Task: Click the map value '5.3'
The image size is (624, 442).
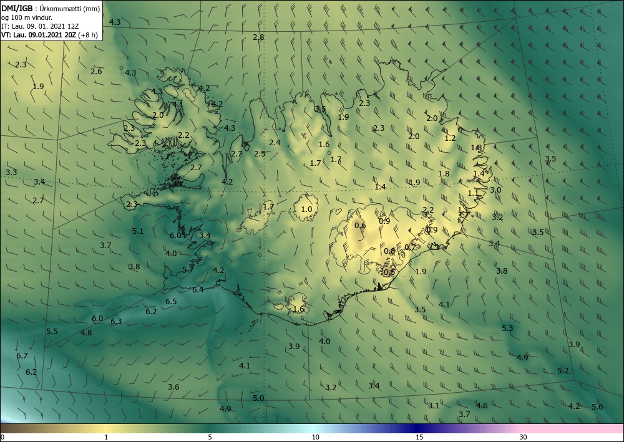Action: pyautogui.click(x=507, y=329)
